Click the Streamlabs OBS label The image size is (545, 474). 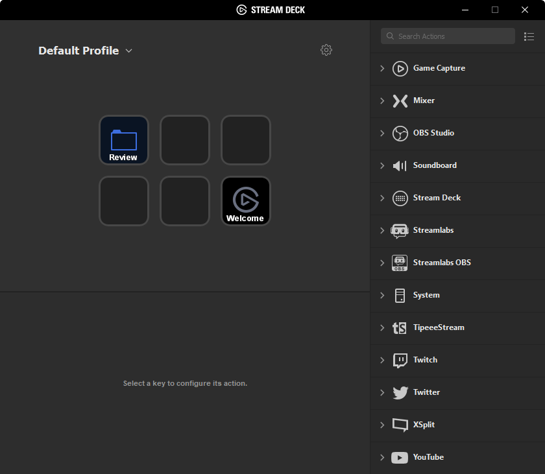pos(442,263)
